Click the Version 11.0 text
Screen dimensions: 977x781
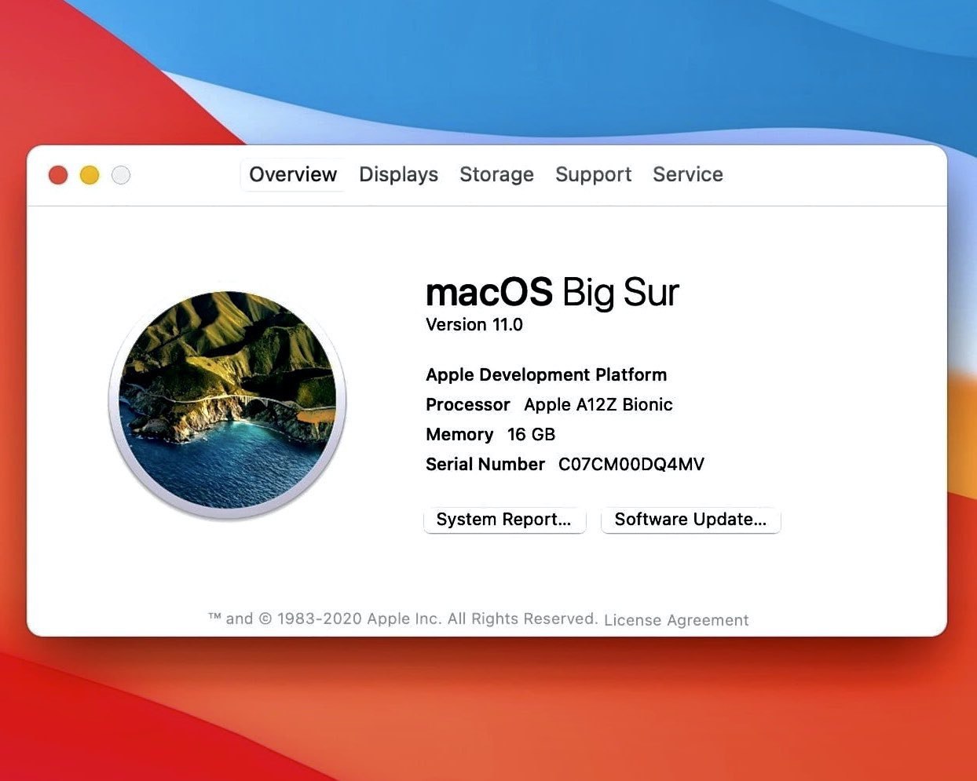click(x=474, y=324)
